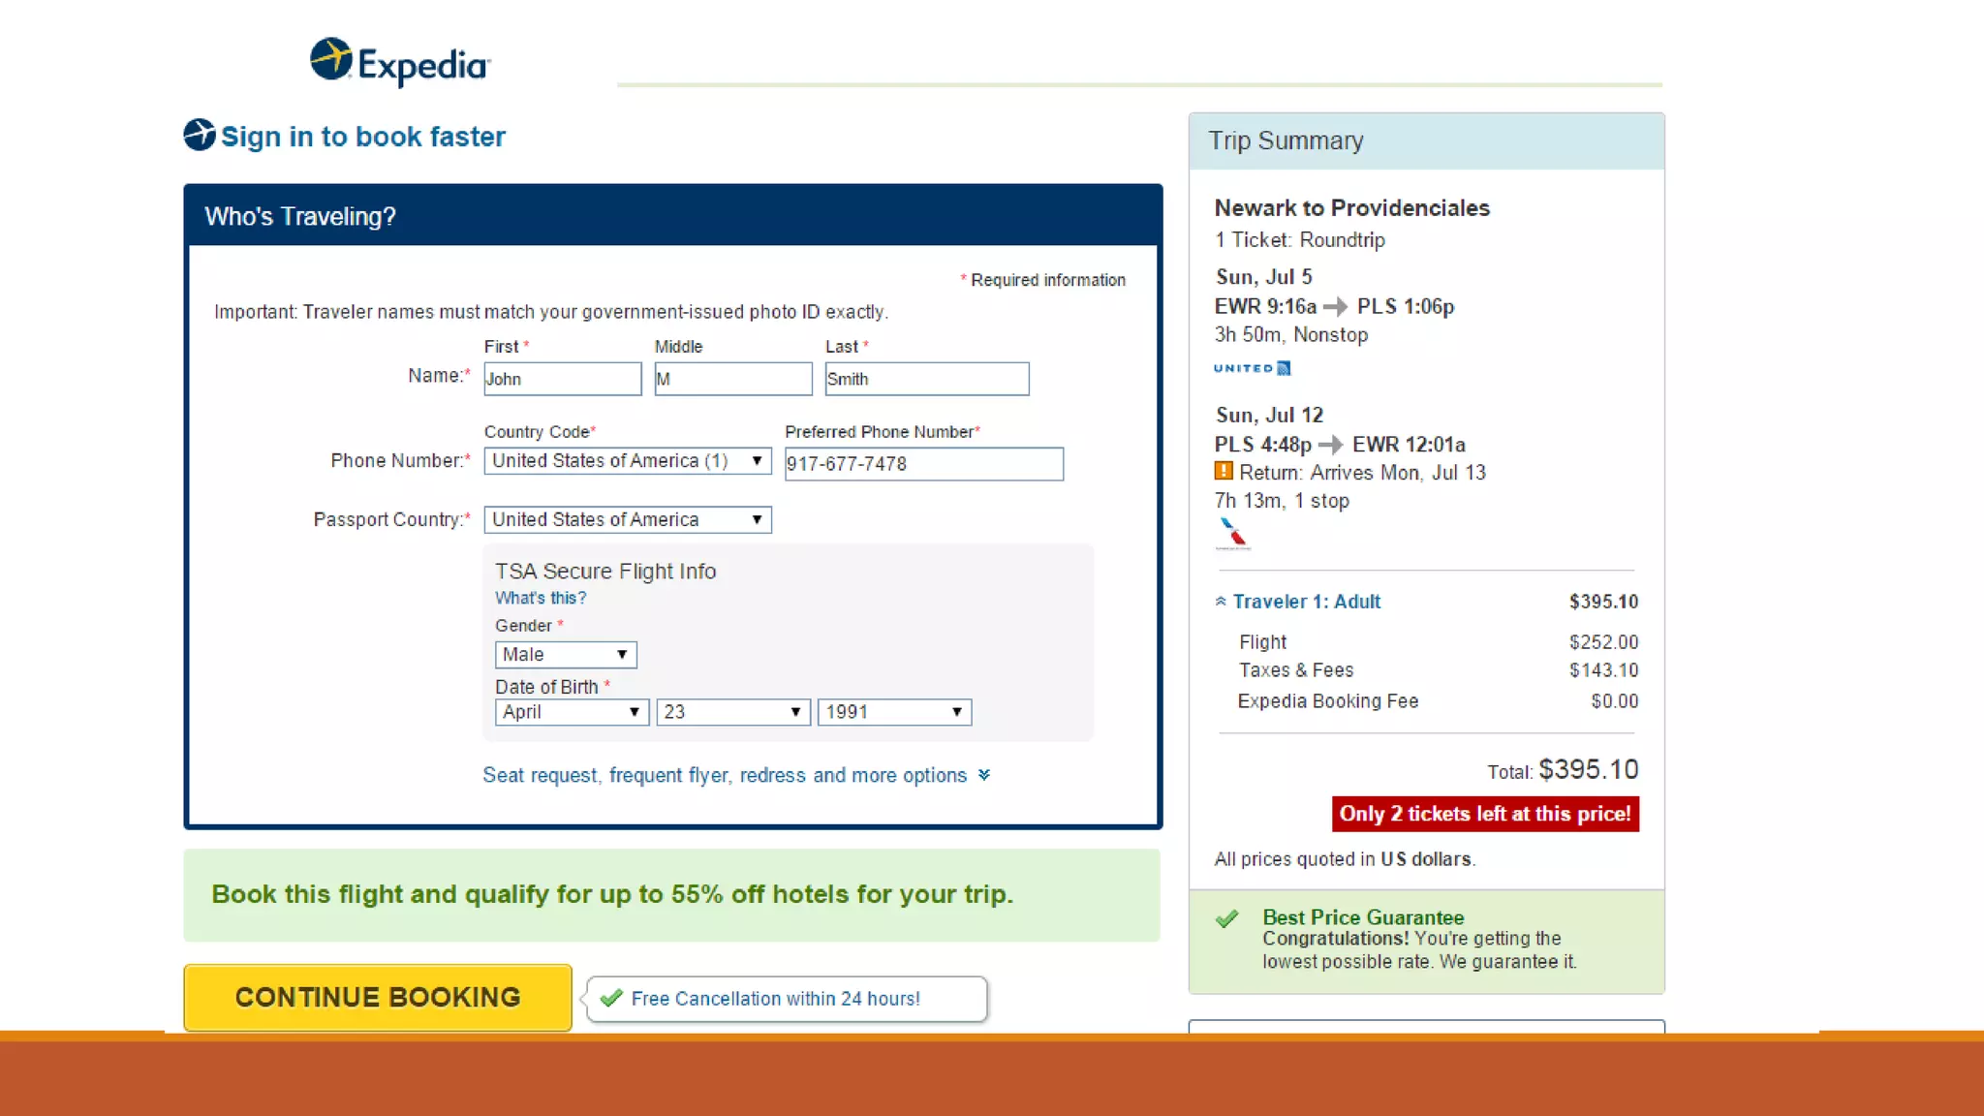Open the What's this? TSA link
Image resolution: width=1984 pixels, height=1116 pixels.
click(x=540, y=598)
